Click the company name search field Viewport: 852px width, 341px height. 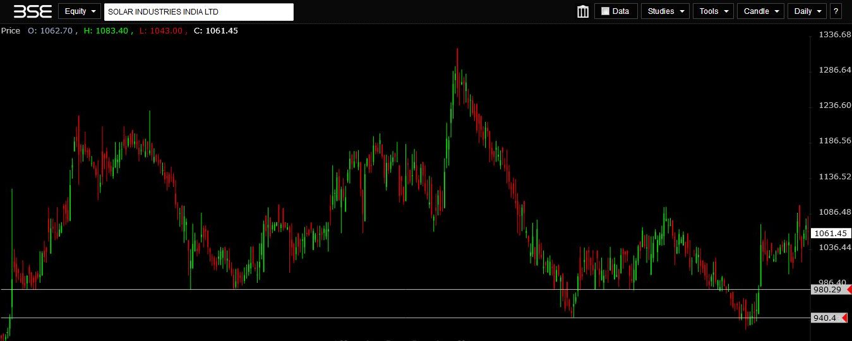(x=198, y=11)
